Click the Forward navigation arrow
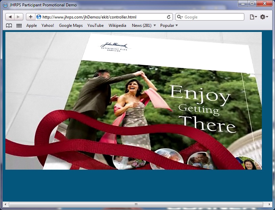275x210 pixels. coord(19,17)
